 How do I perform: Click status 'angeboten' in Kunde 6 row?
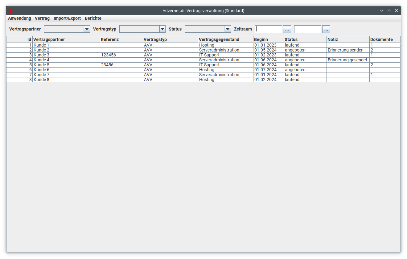point(295,70)
